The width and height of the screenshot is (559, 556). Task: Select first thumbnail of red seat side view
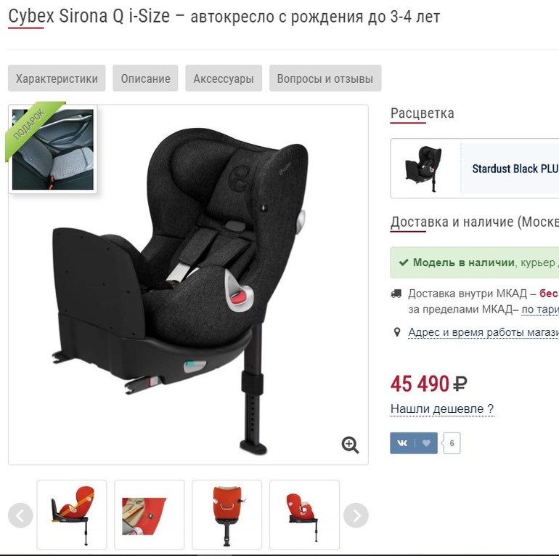click(x=72, y=515)
